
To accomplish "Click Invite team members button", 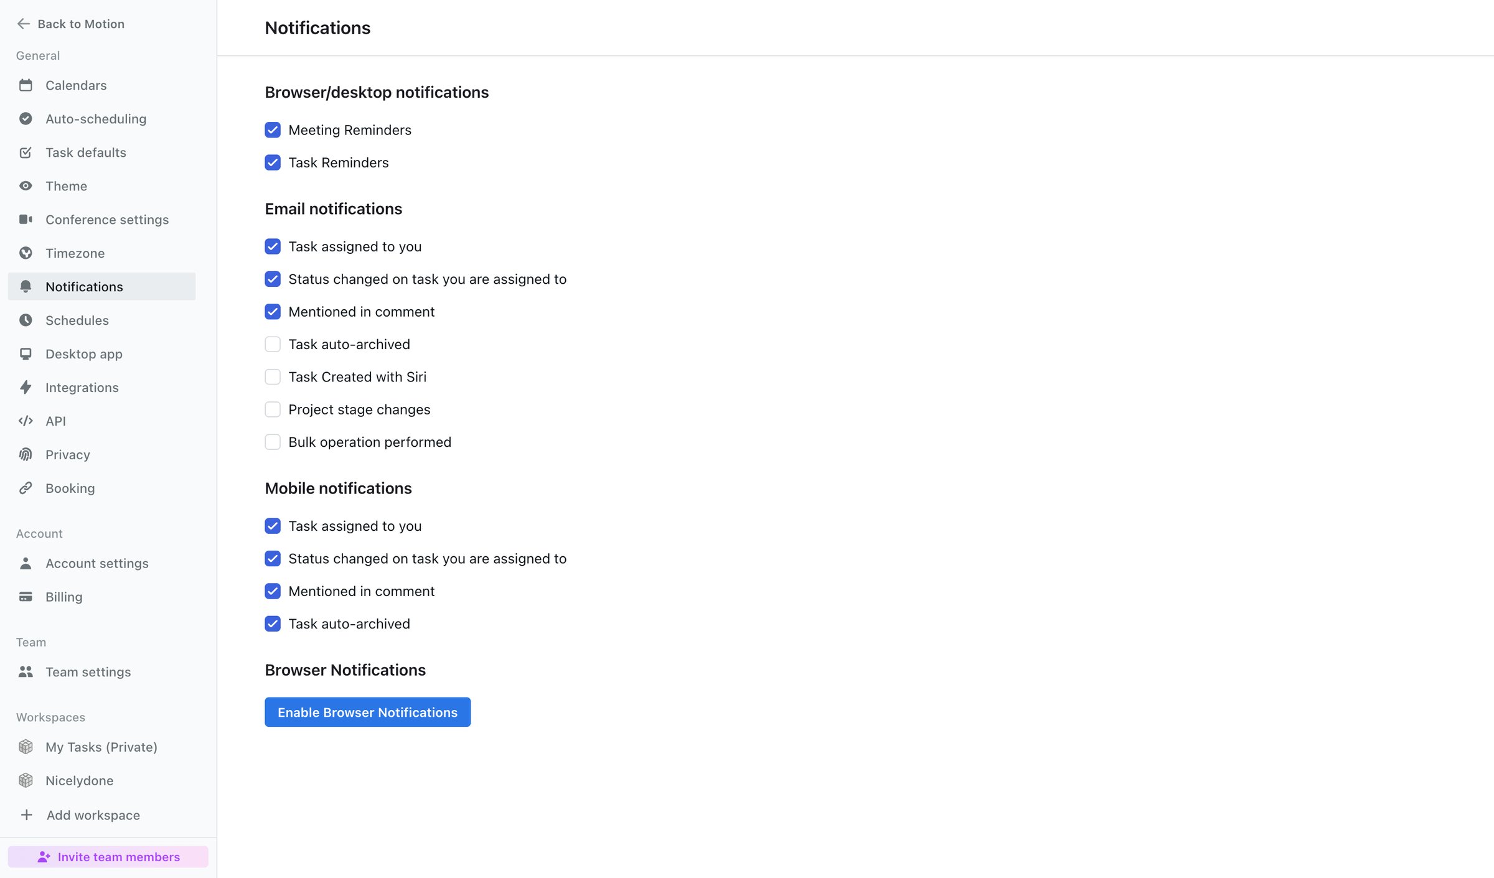I will coord(108,857).
